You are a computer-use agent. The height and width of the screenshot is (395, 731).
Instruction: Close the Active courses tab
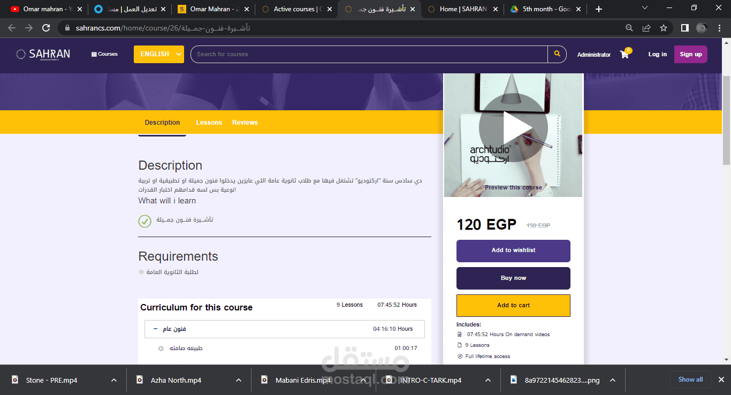point(329,9)
